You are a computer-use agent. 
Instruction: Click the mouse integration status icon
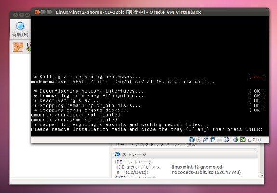tap(236, 139)
